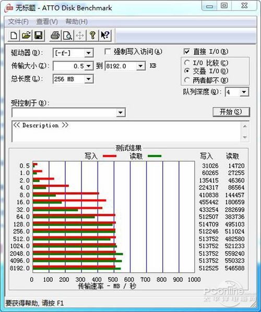261x312 pixels.
Task: Click the green 读取 legend swatch
Action: point(155,156)
